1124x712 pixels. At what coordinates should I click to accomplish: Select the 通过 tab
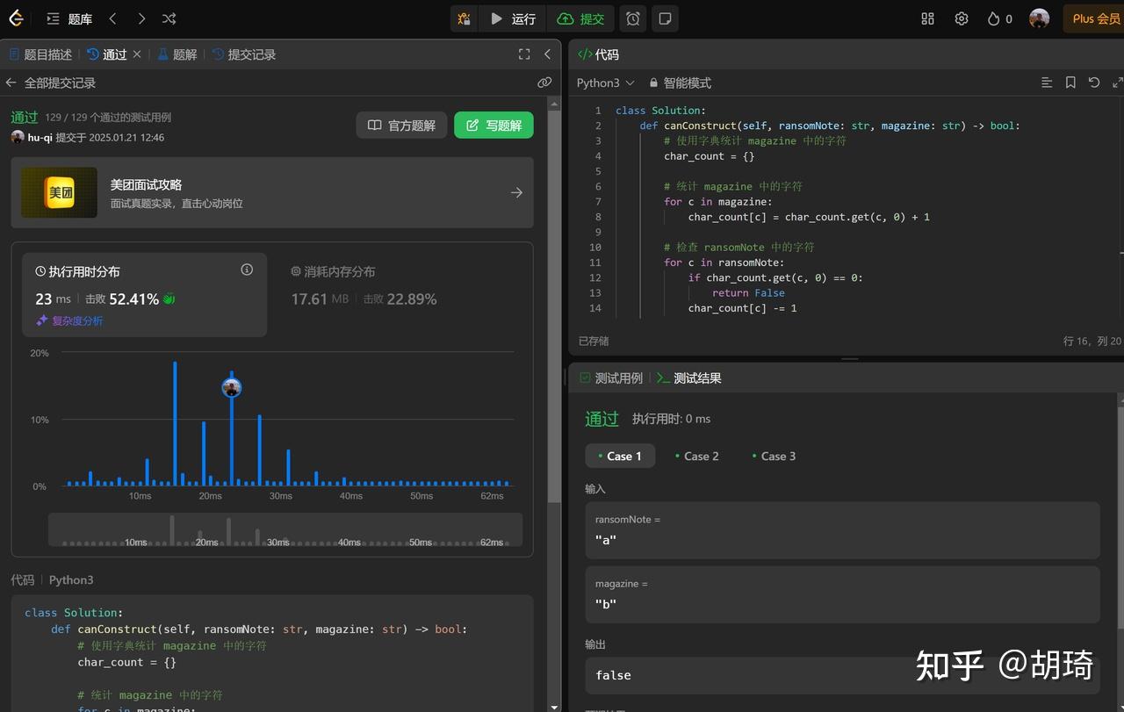tap(107, 54)
